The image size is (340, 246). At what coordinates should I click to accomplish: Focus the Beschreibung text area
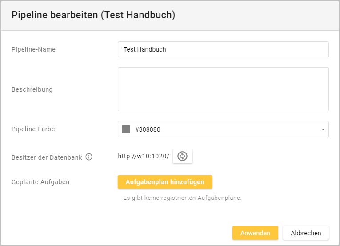tap(222, 89)
